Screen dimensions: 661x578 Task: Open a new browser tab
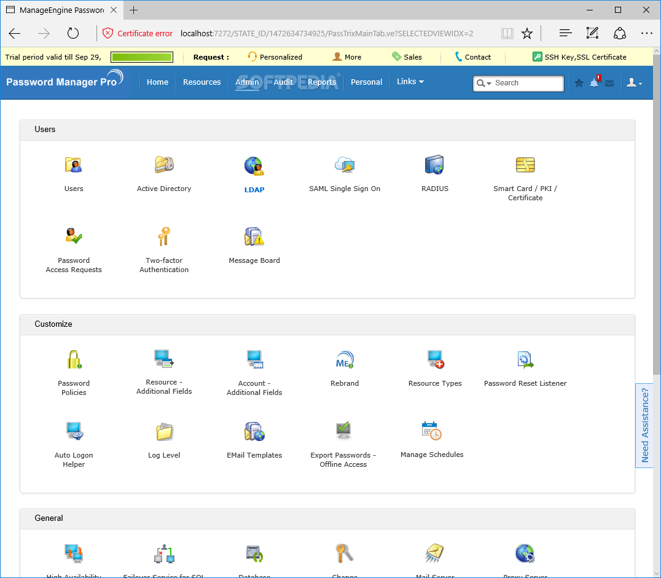[x=134, y=10]
